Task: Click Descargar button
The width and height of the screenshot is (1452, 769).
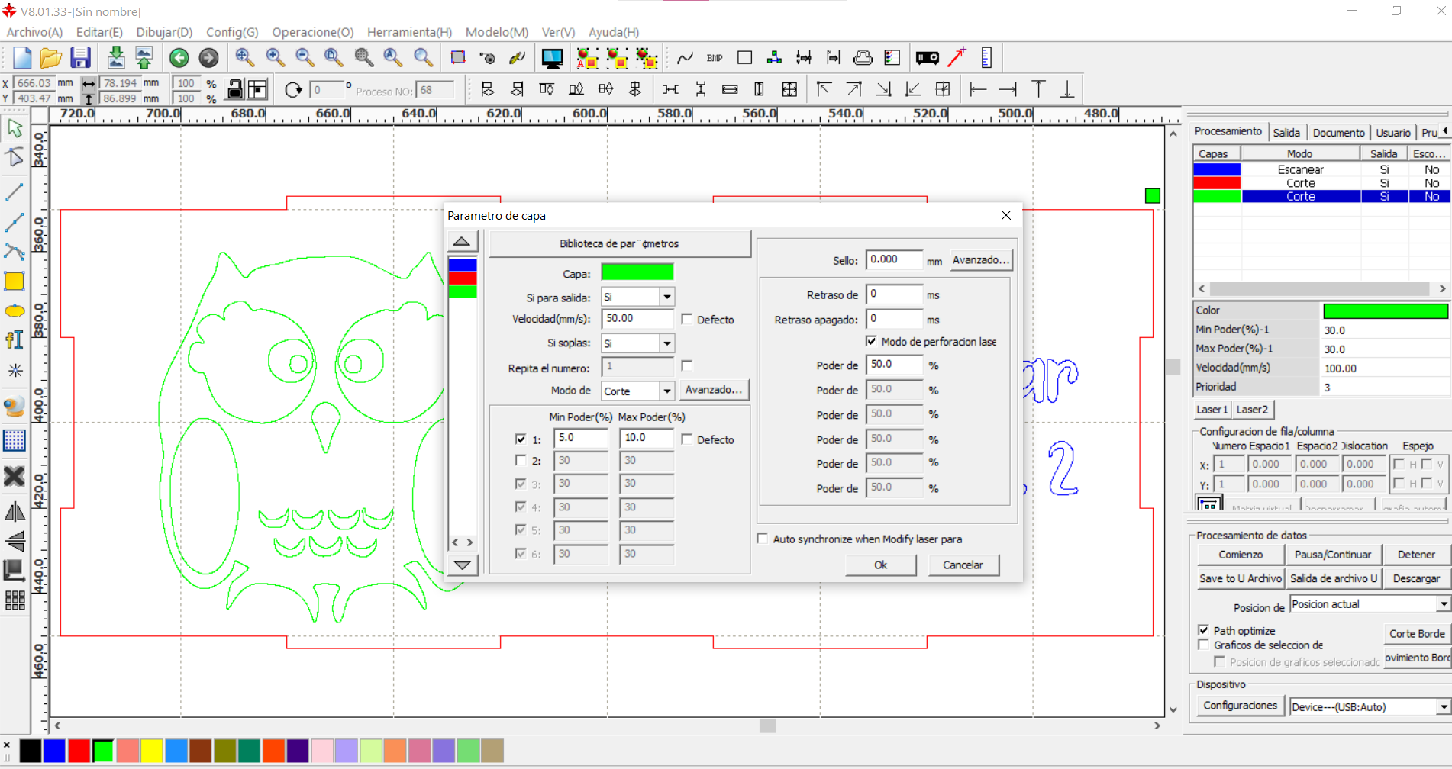Action: pyautogui.click(x=1416, y=578)
